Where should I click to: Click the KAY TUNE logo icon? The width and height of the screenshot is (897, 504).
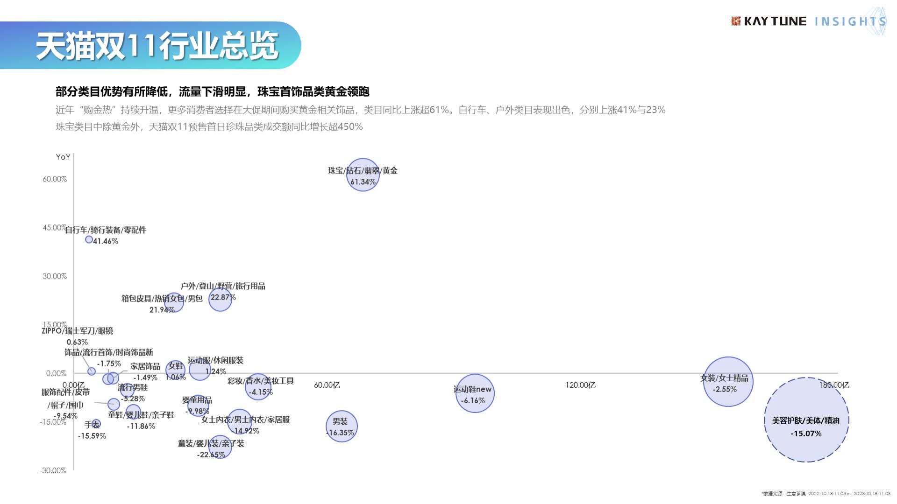pos(736,21)
